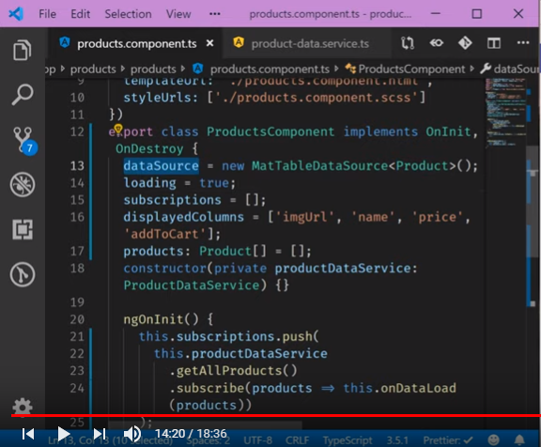Skip to next video with forward button
541x447 pixels.
(x=100, y=434)
